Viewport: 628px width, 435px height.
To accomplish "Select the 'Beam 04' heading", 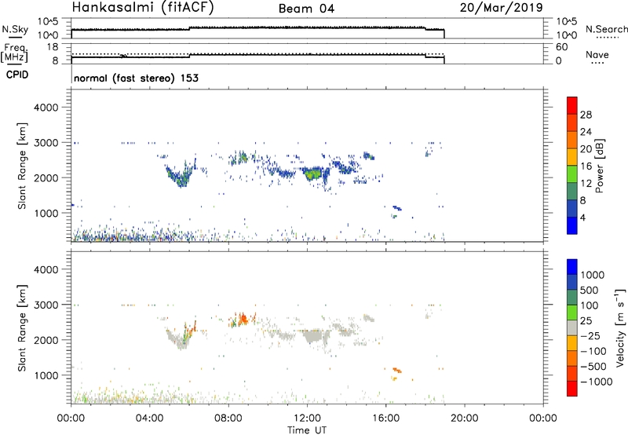I will click(306, 9).
